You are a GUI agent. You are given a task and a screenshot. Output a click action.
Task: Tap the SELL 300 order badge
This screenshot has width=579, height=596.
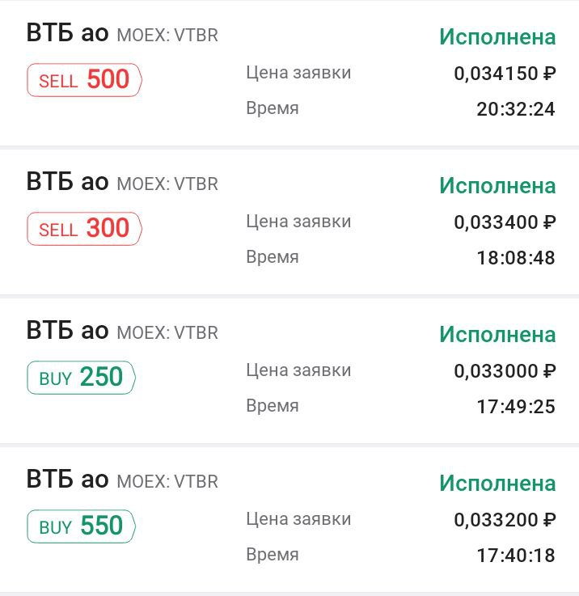(84, 228)
